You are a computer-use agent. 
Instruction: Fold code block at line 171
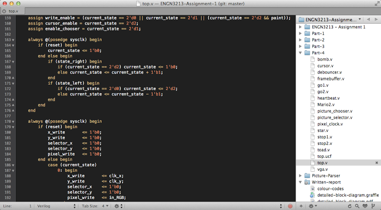coord(13,83)
